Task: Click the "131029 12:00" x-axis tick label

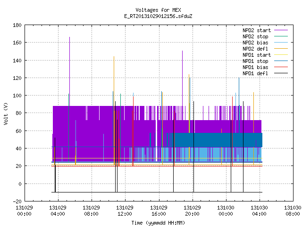Action: click(x=125, y=211)
